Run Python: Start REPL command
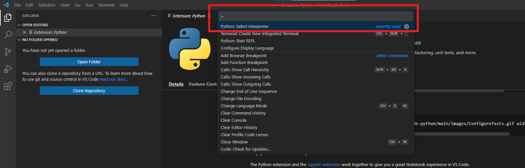This screenshot has height=168, width=525. pyautogui.click(x=316, y=41)
